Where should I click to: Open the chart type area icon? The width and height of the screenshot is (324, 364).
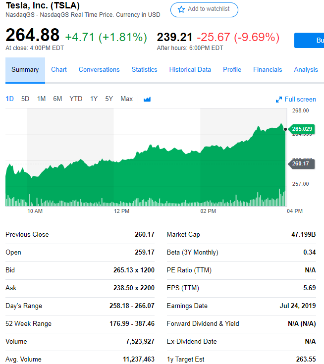(147, 100)
